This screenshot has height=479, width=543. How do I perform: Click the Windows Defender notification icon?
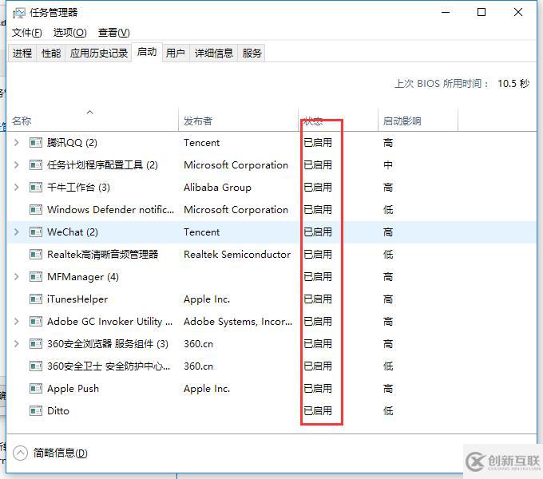(x=35, y=210)
